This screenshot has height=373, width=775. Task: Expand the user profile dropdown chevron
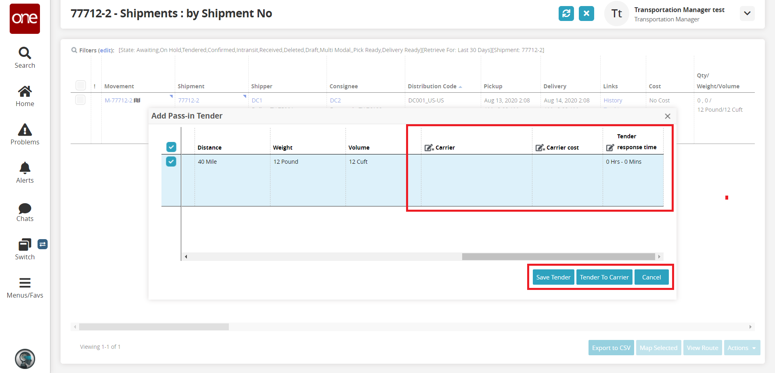coord(747,13)
